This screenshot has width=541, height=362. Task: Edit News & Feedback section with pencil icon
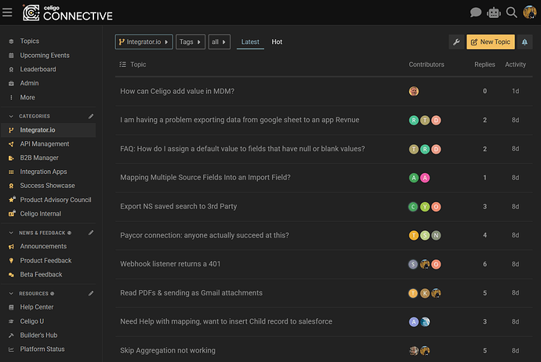pos(91,233)
